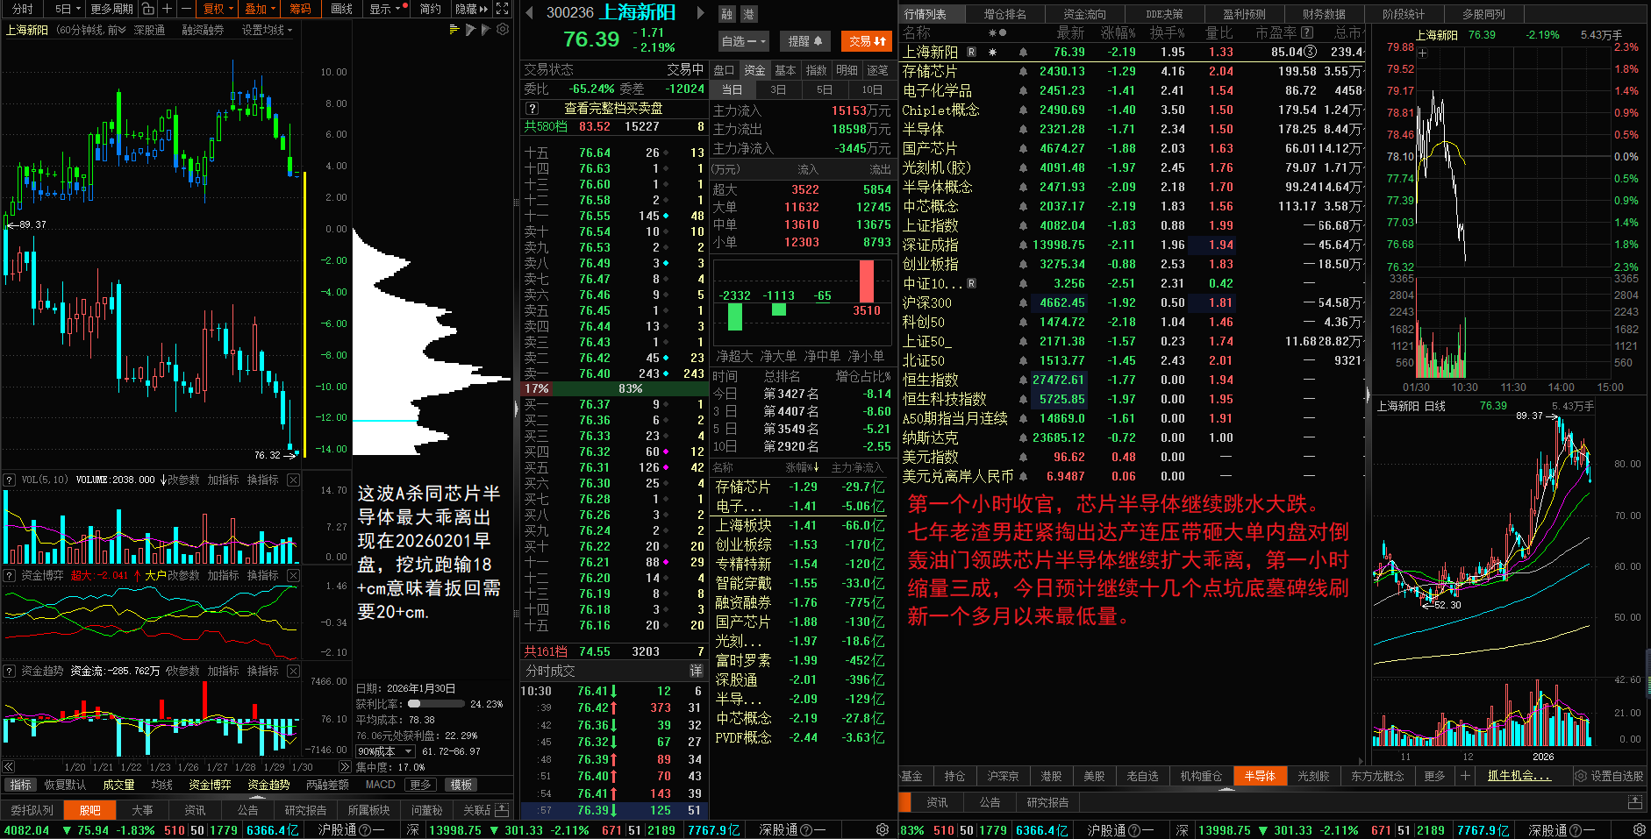This screenshot has width=1651, height=839.
Task: Toggle 筹码 chip distribution view
Action: [300, 9]
